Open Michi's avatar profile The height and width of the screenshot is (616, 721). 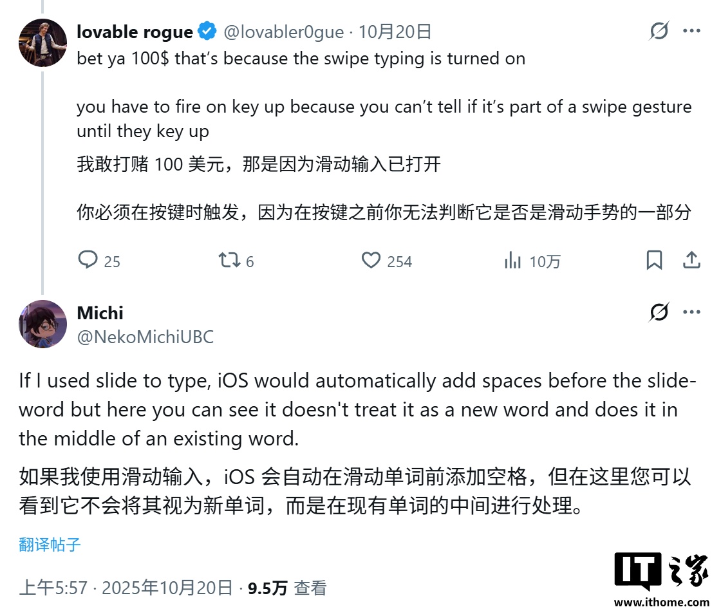[x=43, y=324]
